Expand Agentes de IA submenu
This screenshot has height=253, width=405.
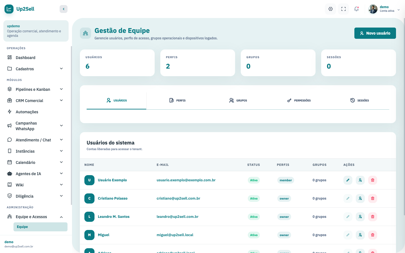click(x=36, y=174)
